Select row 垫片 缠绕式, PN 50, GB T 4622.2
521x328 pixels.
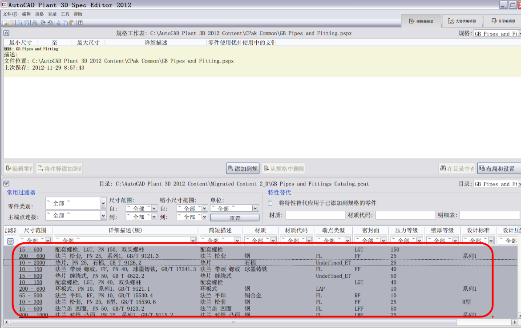tap(261, 276)
